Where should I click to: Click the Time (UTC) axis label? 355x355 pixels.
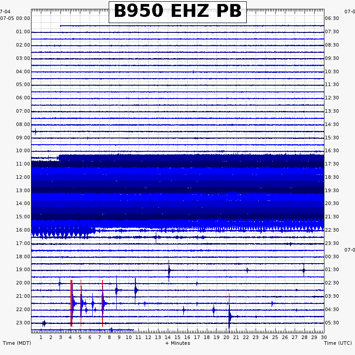[338, 343]
